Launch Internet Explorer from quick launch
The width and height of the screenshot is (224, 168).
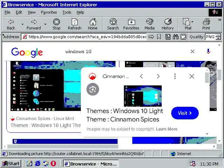click(37, 163)
